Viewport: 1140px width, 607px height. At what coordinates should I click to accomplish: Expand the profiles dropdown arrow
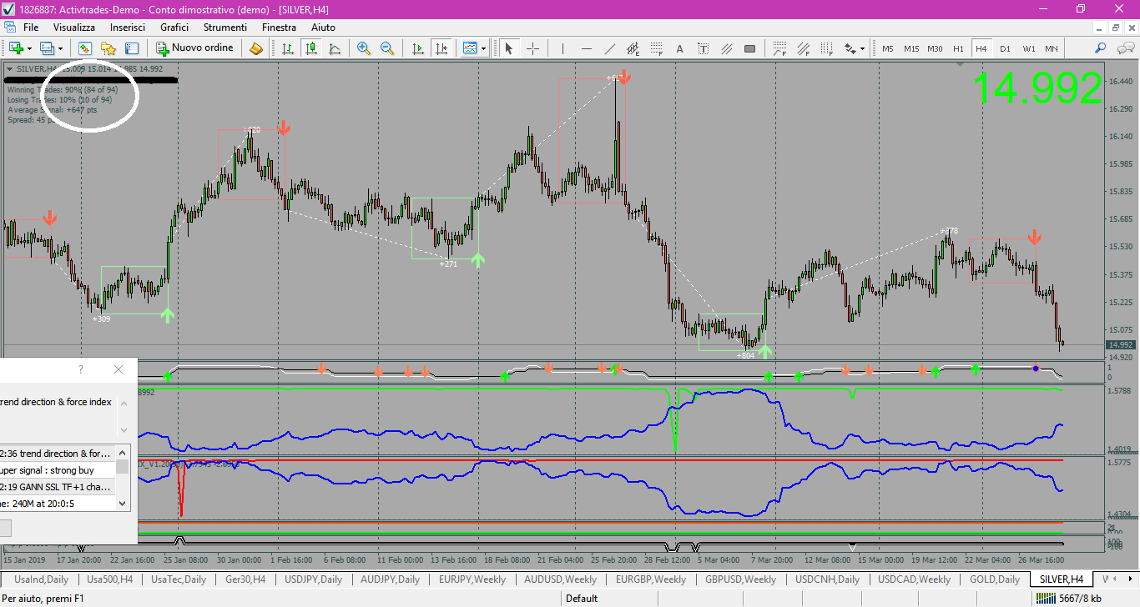[x=60, y=48]
